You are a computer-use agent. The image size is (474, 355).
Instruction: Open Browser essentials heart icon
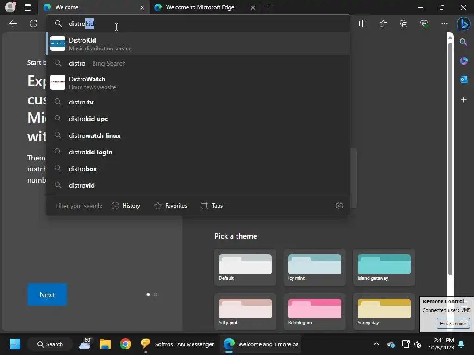click(424, 24)
